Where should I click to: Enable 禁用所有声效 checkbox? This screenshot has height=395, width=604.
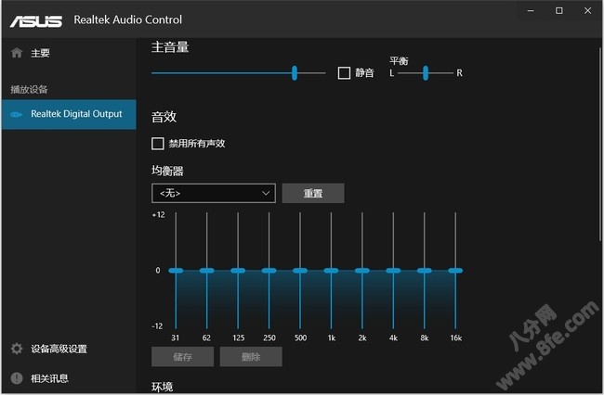coord(158,144)
